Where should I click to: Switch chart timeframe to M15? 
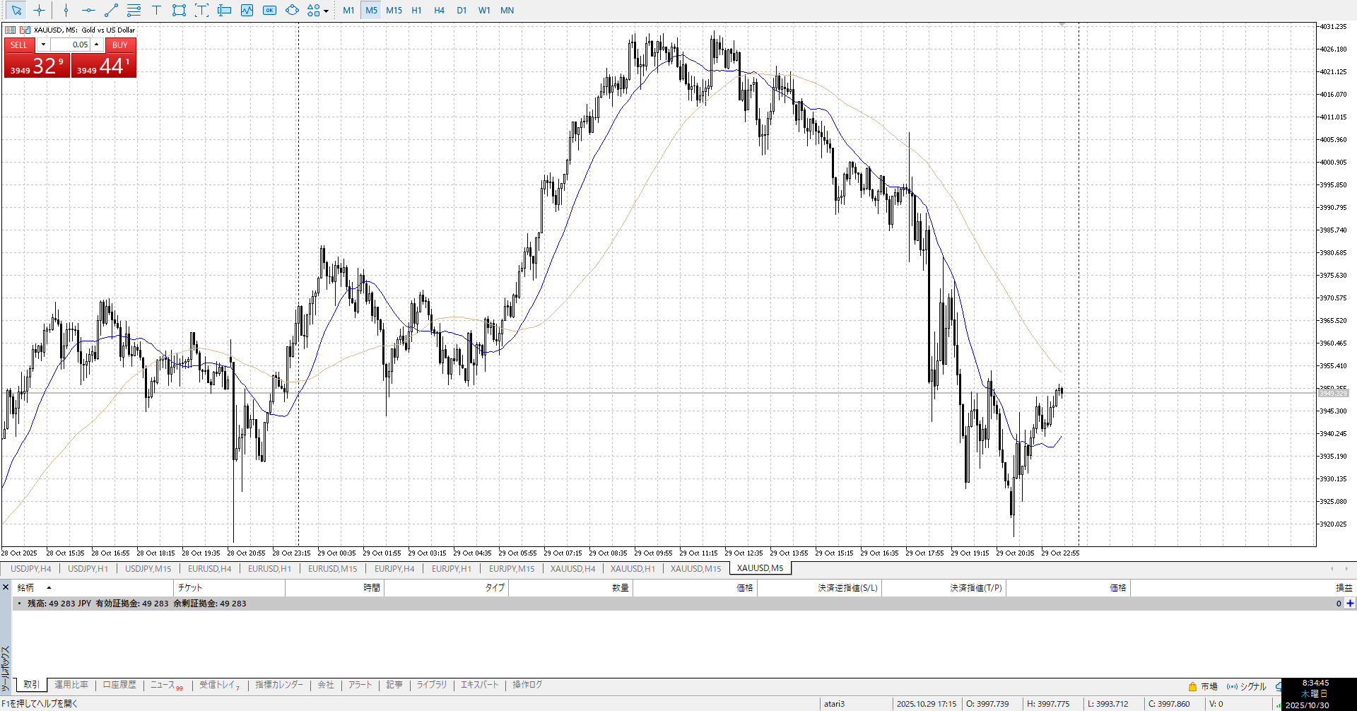click(394, 10)
